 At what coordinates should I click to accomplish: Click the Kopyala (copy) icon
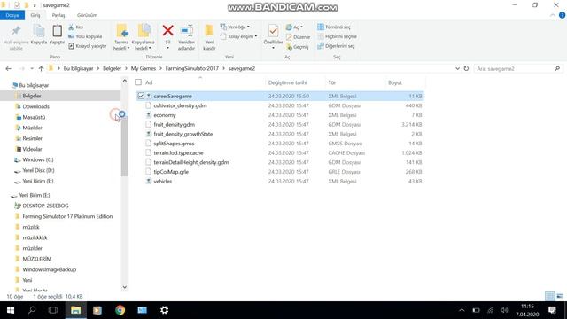[39, 31]
